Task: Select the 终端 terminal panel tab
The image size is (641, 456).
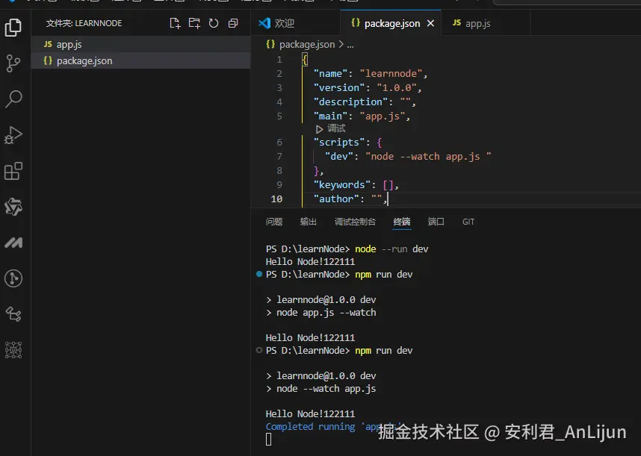Action: click(x=402, y=222)
